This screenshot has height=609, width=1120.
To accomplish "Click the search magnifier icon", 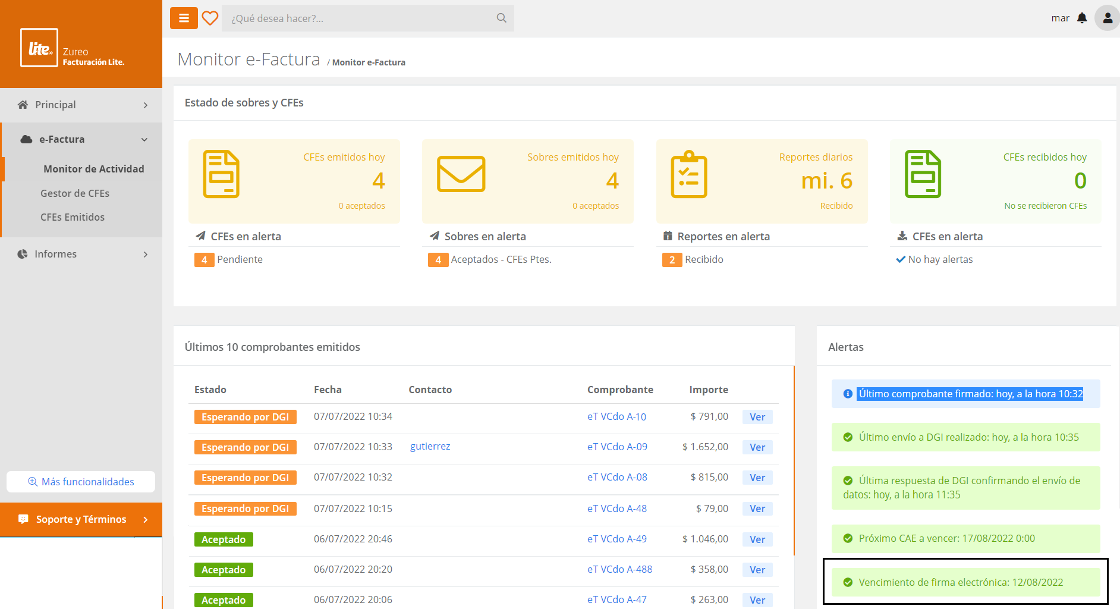I will click(501, 18).
